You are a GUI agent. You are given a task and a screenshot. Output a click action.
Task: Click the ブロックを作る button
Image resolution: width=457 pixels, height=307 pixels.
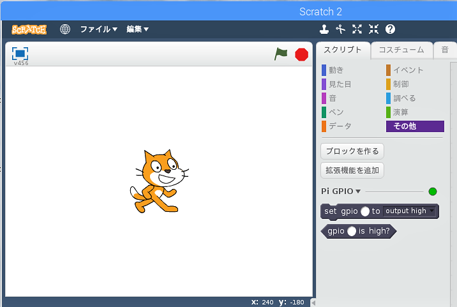[x=352, y=151]
